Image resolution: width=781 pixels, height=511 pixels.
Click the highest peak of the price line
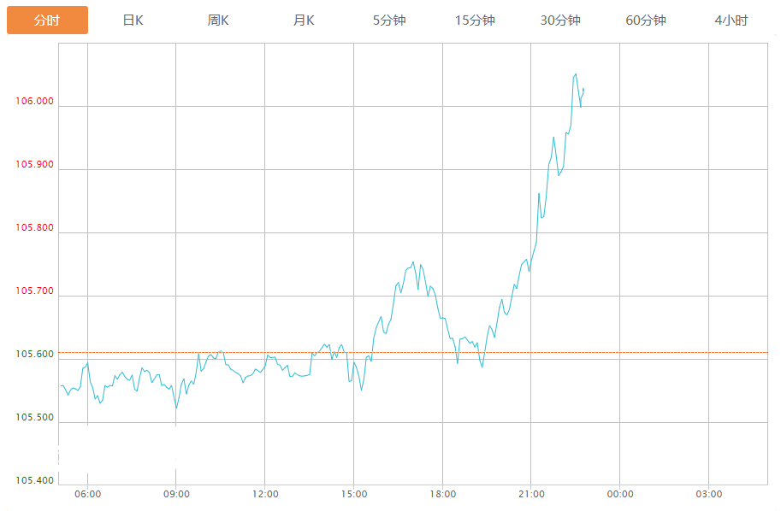575,73
